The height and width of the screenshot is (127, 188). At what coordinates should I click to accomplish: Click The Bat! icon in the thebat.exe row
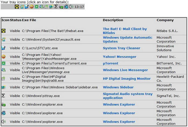3,31
